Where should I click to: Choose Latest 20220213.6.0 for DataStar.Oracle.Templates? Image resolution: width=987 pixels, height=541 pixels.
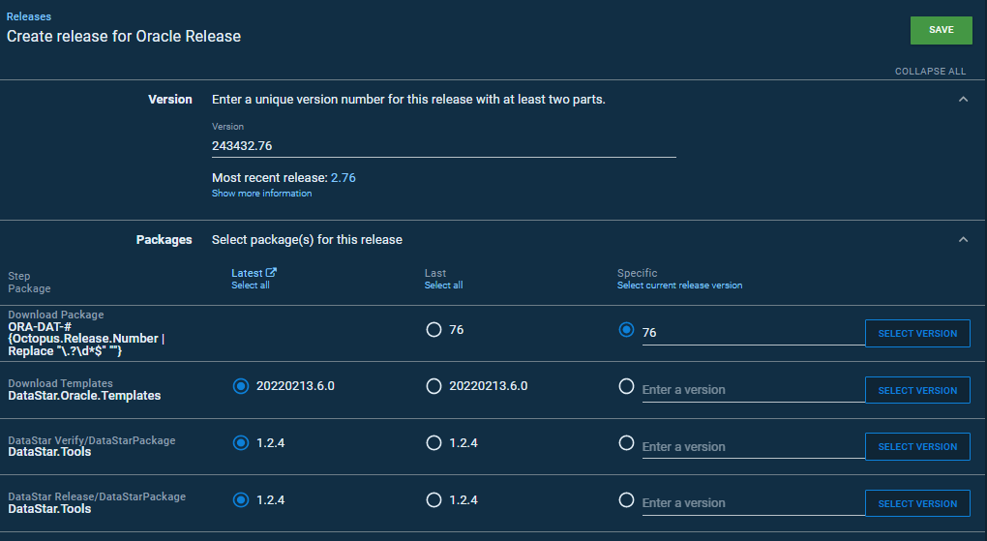pyautogui.click(x=241, y=386)
